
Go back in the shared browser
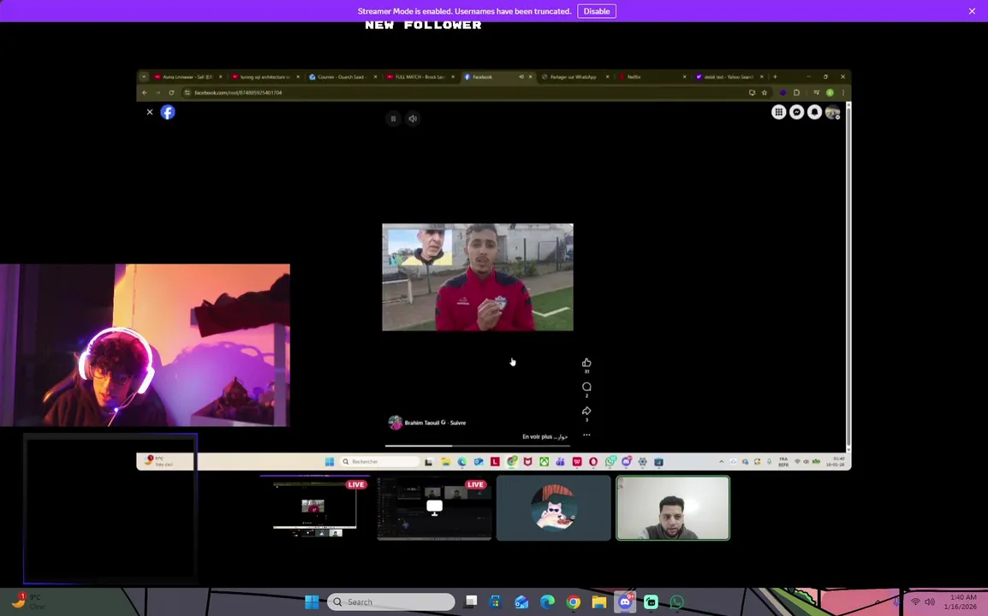pos(145,92)
